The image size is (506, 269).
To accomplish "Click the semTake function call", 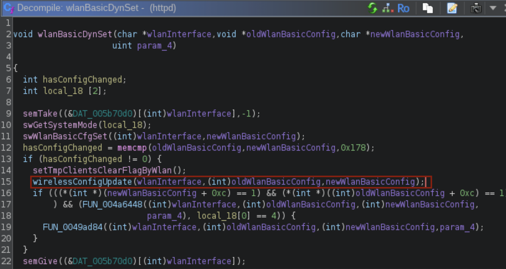I will (39, 113).
